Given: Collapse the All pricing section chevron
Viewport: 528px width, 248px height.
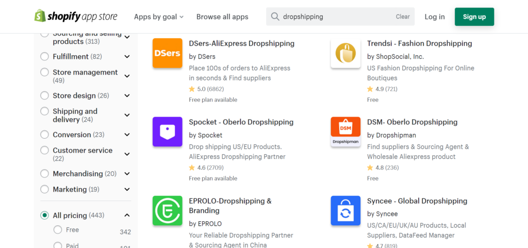Looking at the screenshot, I should tap(127, 216).
